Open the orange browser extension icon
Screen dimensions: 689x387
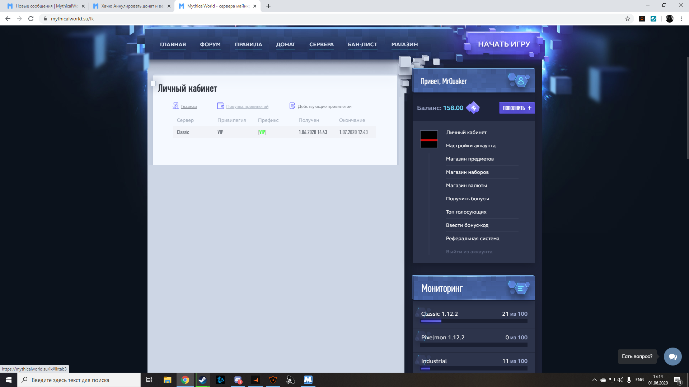click(x=642, y=19)
